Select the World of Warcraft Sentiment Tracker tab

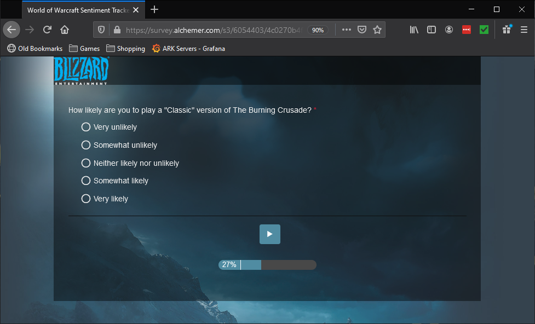click(77, 10)
